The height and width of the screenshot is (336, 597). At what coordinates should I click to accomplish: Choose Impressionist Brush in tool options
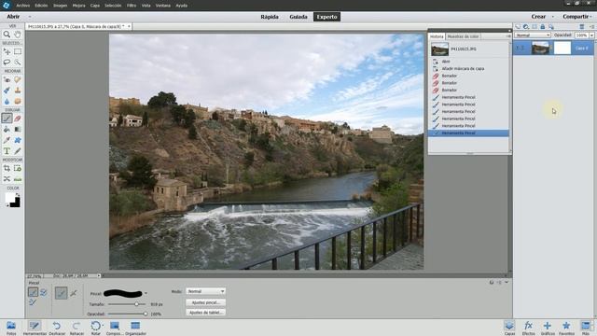44,292
